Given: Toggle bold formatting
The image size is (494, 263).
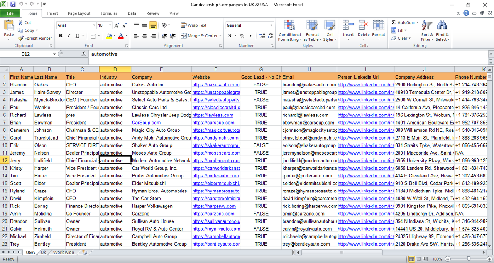Looking at the screenshot, I should tap(60, 35).
